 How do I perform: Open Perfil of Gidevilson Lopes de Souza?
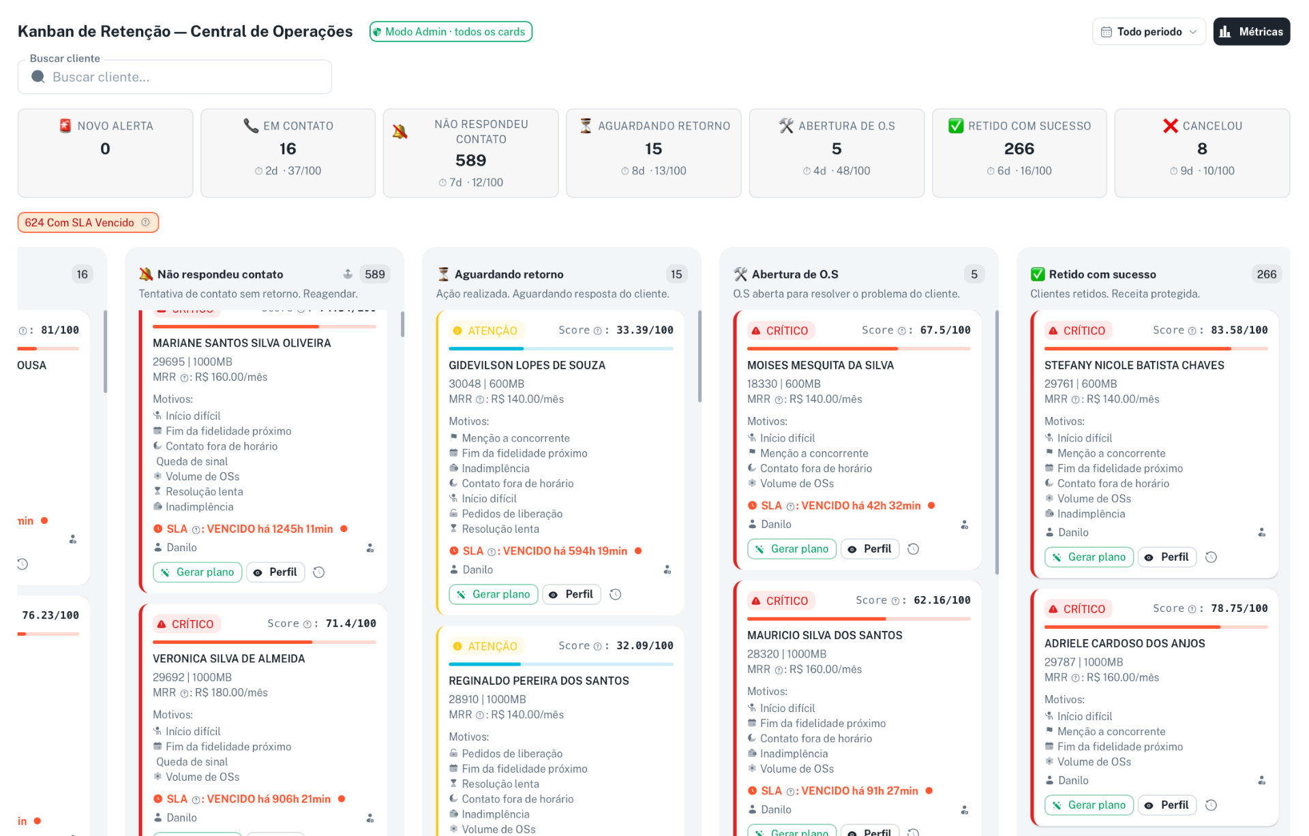(571, 594)
